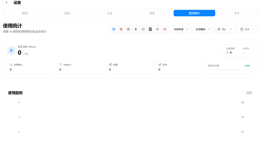The height and width of the screenshot is (147, 263).
Task: Filter by the Gemini sparkle icon
Action: (136, 29)
